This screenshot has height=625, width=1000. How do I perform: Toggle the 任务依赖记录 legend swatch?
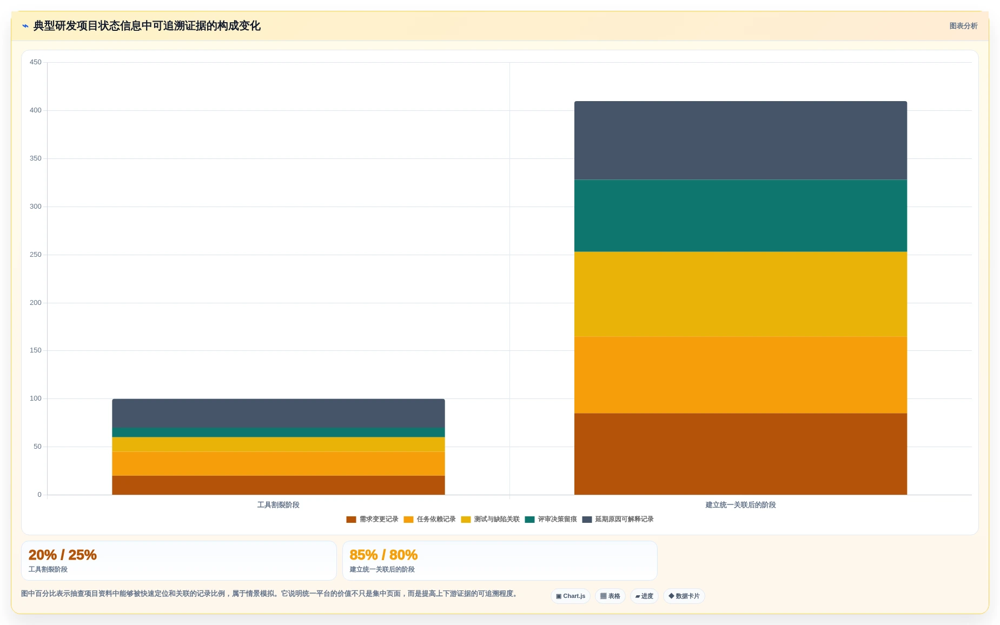pos(408,520)
